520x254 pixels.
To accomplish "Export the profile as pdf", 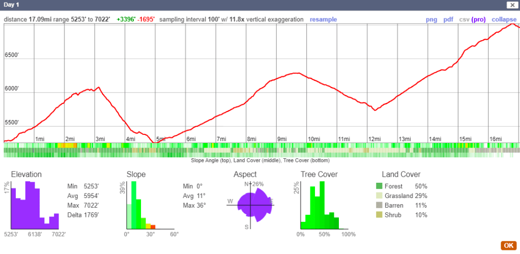I will coord(448,19).
